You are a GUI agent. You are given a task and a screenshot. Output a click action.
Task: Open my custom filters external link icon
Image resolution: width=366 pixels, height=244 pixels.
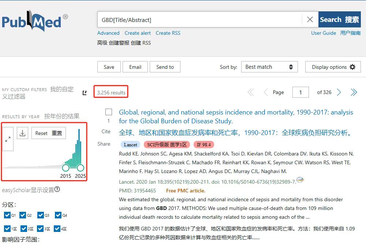85,93
